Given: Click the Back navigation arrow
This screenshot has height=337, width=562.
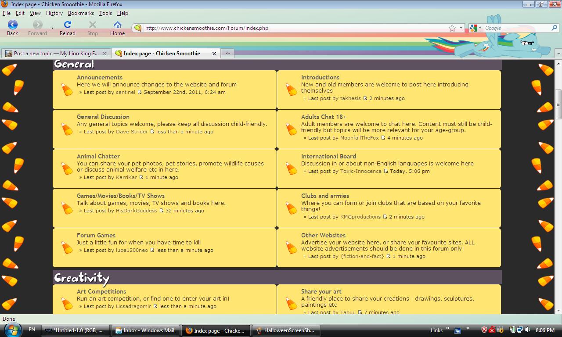Looking at the screenshot, I should tap(12, 25).
